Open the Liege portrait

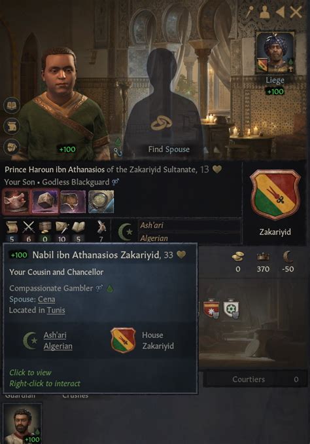point(275,53)
